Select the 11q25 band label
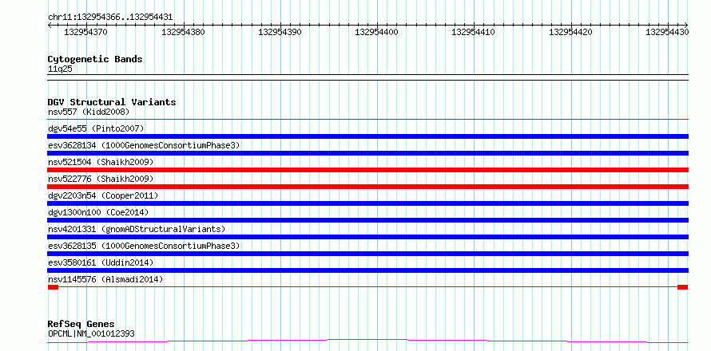 (x=60, y=69)
